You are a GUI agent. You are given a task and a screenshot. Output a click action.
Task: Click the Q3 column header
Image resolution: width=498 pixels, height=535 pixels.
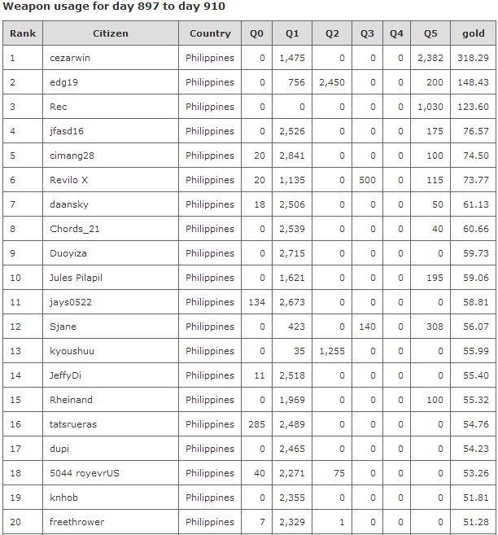(367, 33)
